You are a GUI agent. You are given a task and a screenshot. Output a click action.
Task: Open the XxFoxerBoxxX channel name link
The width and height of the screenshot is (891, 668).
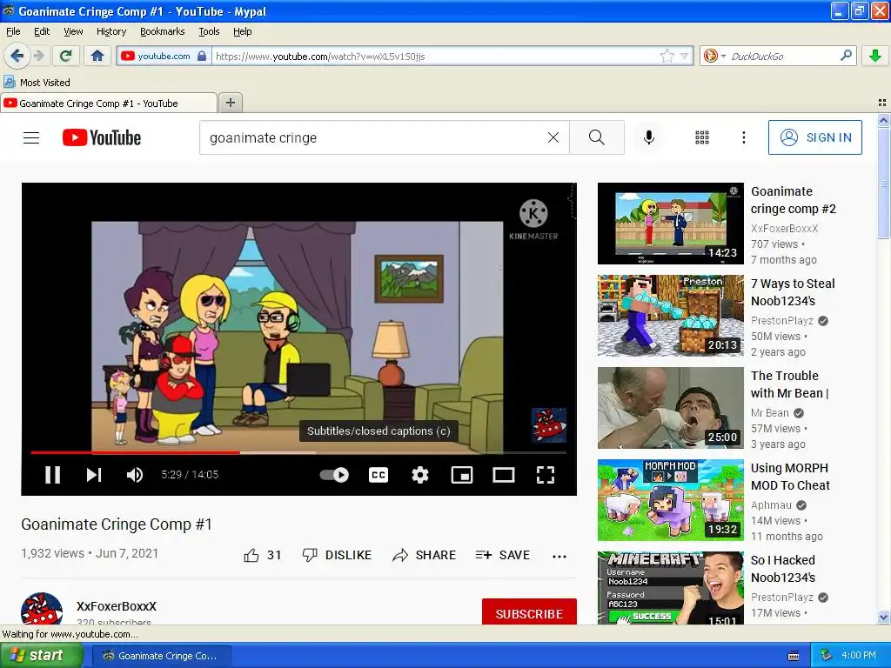[x=117, y=606]
